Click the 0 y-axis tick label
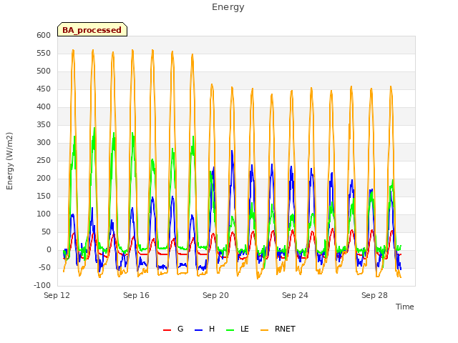The height and width of the screenshot is (343, 458). click(49, 249)
